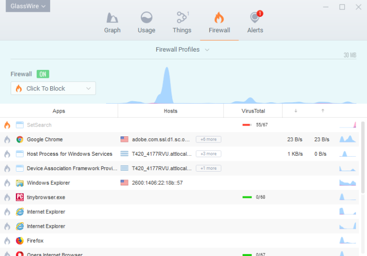The height and width of the screenshot is (256, 367).
Task: Select the adobe.com.ssl.d1.sc.o... host
Action: click(161, 139)
